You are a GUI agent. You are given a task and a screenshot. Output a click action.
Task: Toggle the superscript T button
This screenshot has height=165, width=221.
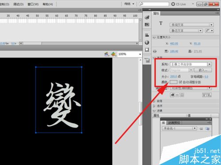point(204,95)
